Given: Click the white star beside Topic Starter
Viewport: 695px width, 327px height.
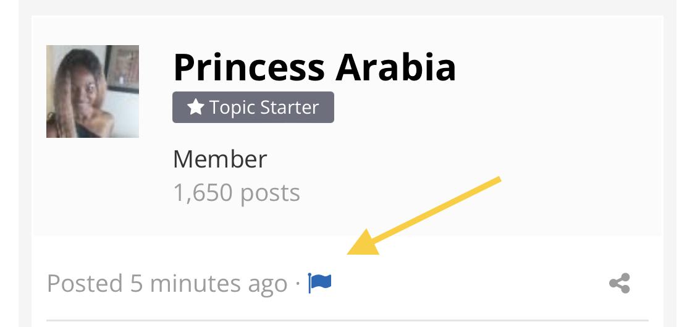Looking at the screenshot, I should tap(195, 108).
